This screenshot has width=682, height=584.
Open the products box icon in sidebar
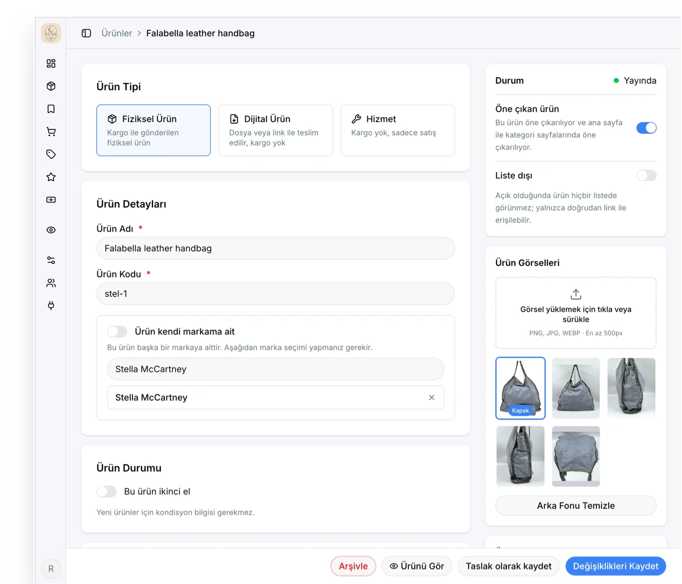pos(51,86)
